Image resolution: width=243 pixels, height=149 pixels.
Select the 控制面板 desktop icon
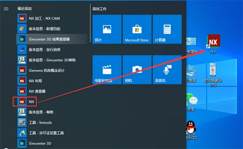[x=192, y=45]
